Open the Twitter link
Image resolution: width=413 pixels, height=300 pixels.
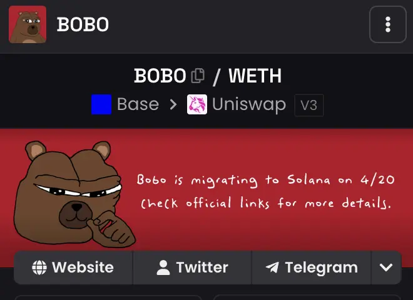[x=193, y=267]
